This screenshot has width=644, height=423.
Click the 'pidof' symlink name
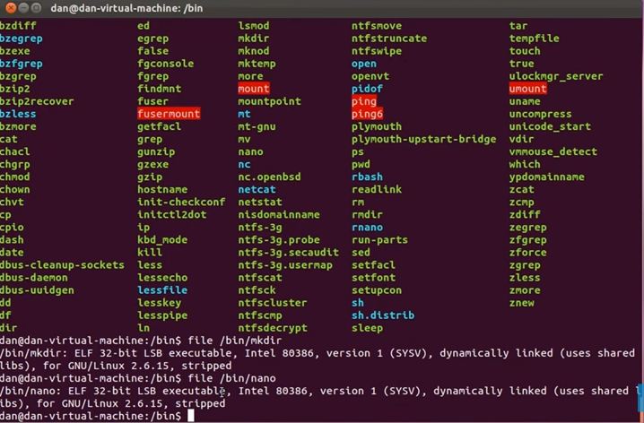coord(367,89)
